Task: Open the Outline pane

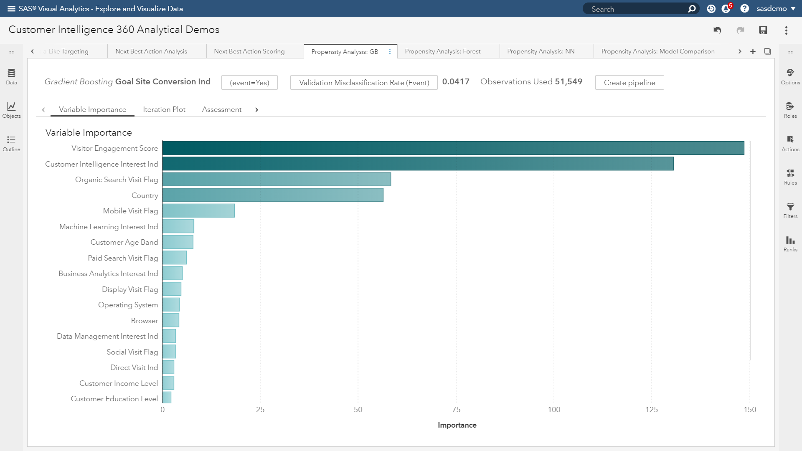Action: tap(11, 143)
